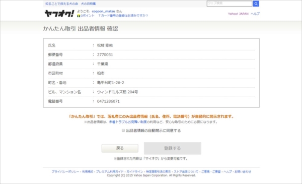
Task: Check the 出品者情報の自動開示に同意する checkbox
Action: [123, 130]
